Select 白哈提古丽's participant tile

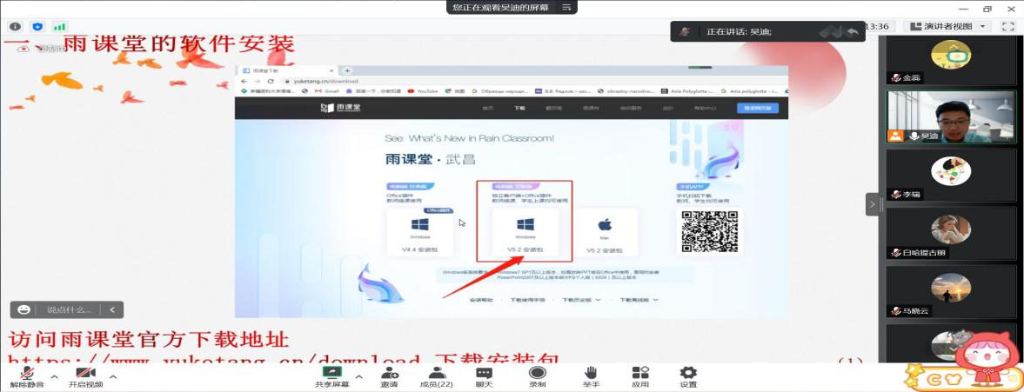(x=950, y=233)
